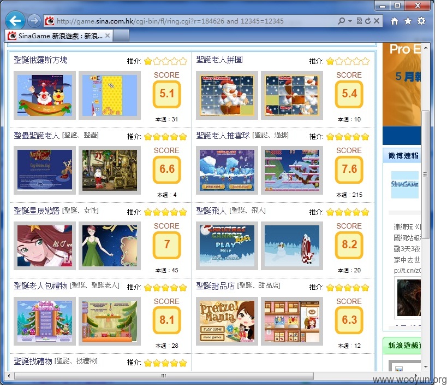Image resolution: width=447 pixels, height=385 pixels.
Task: Click the 8.1 score badge
Action: (167, 320)
